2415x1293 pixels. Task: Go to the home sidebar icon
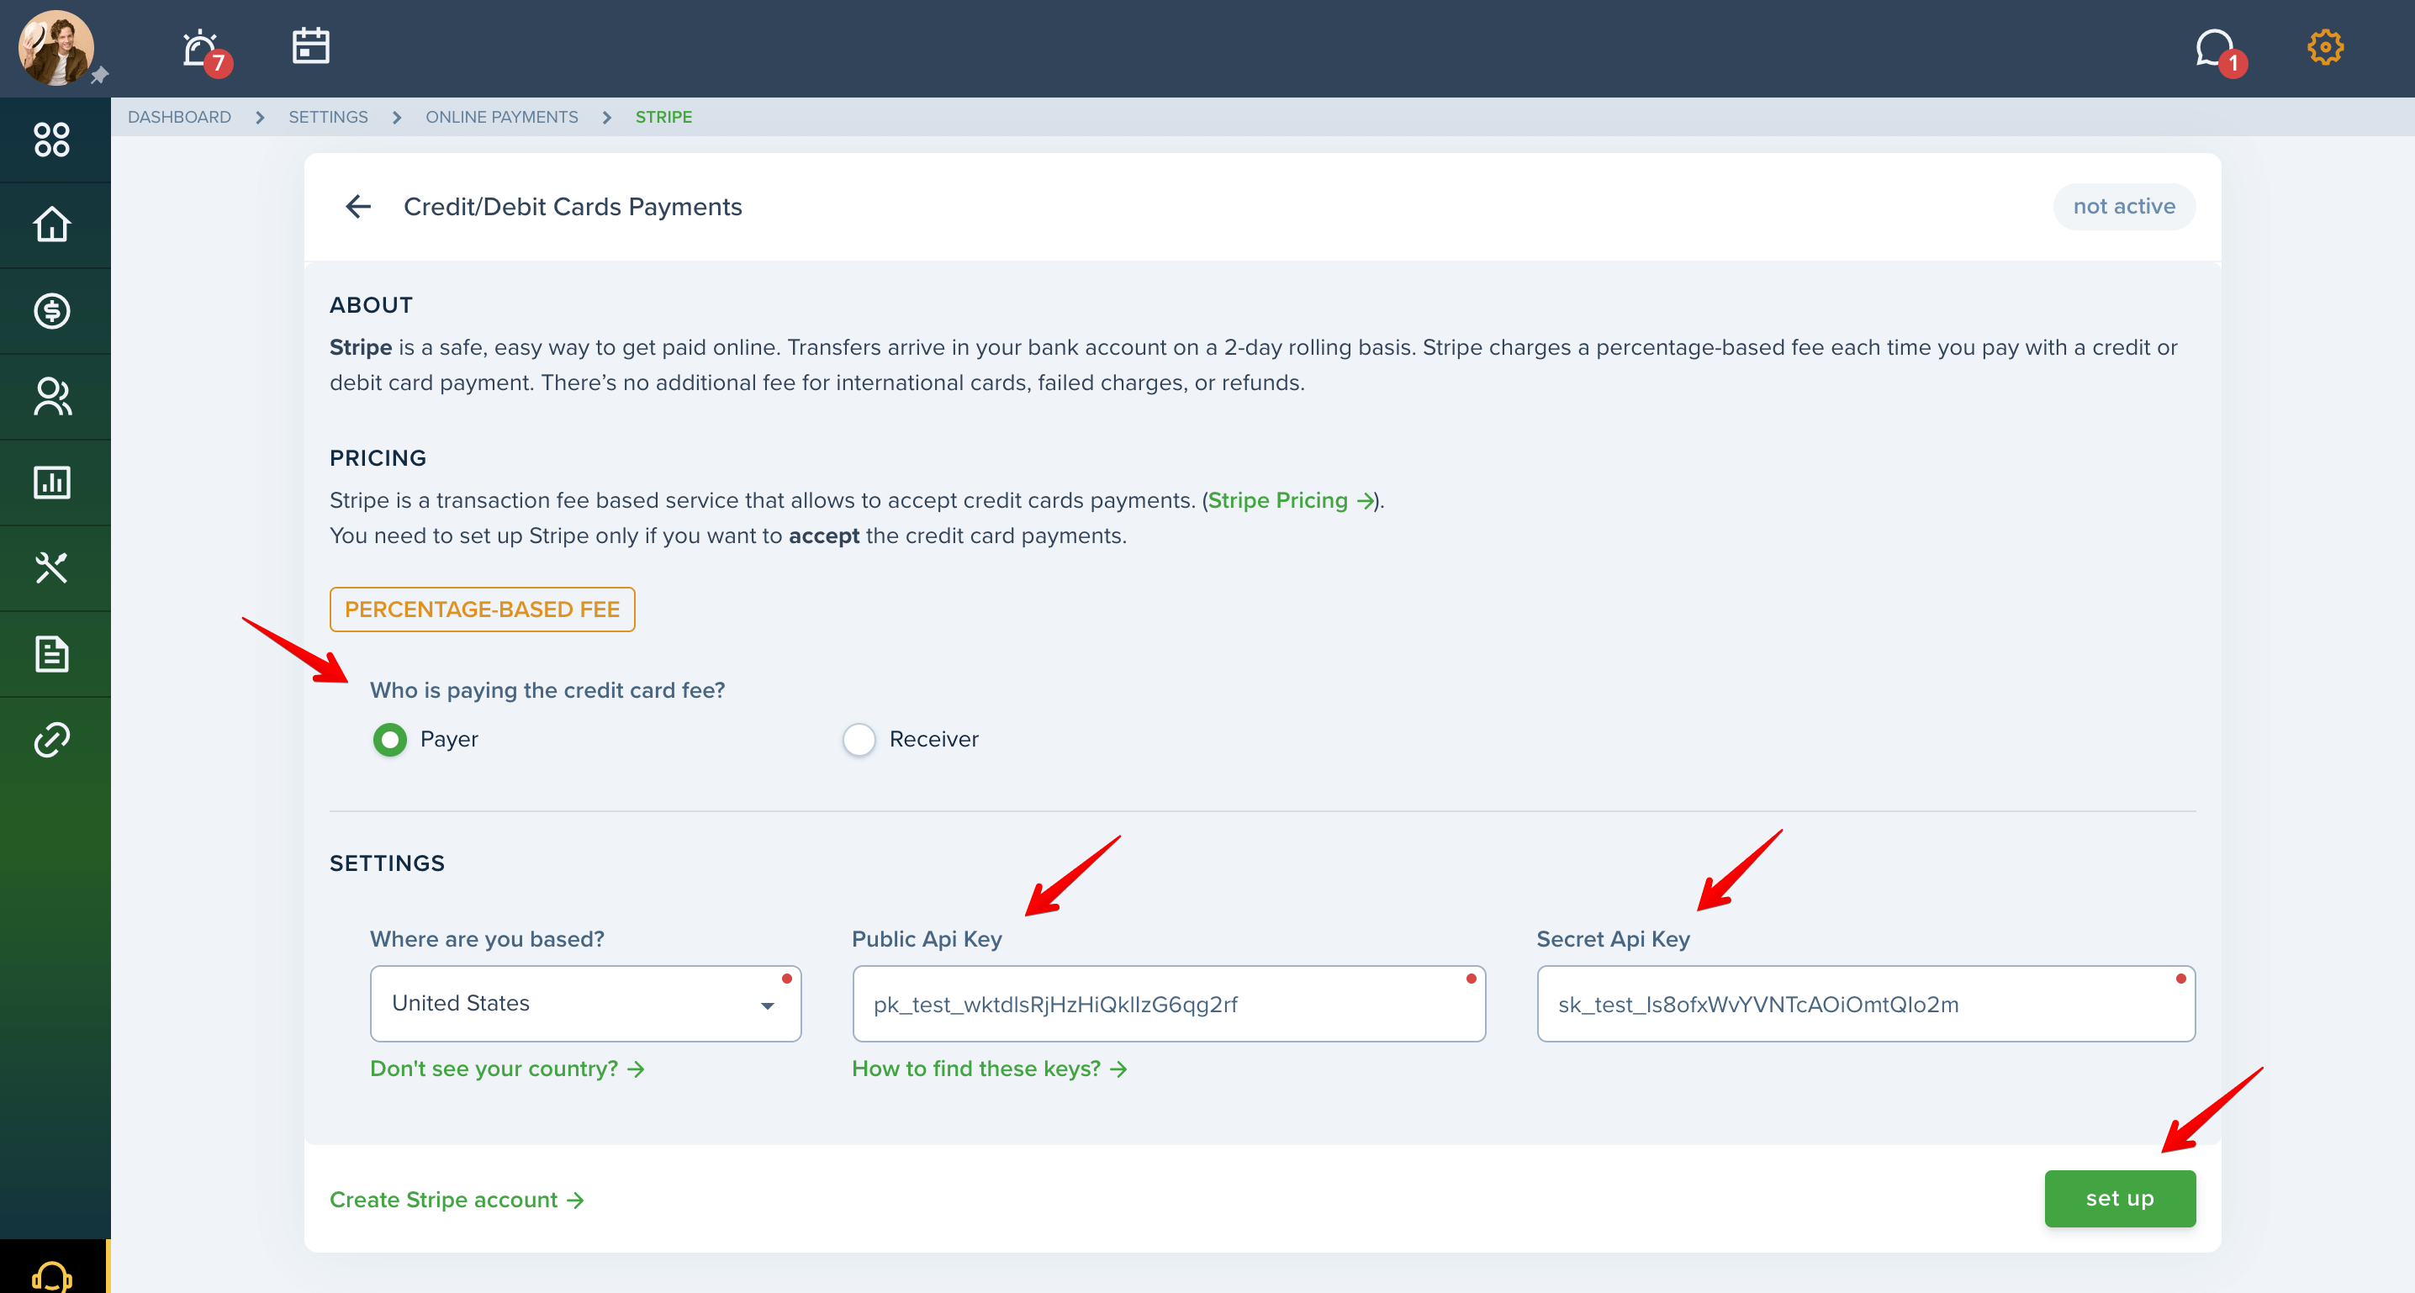[x=51, y=225]
